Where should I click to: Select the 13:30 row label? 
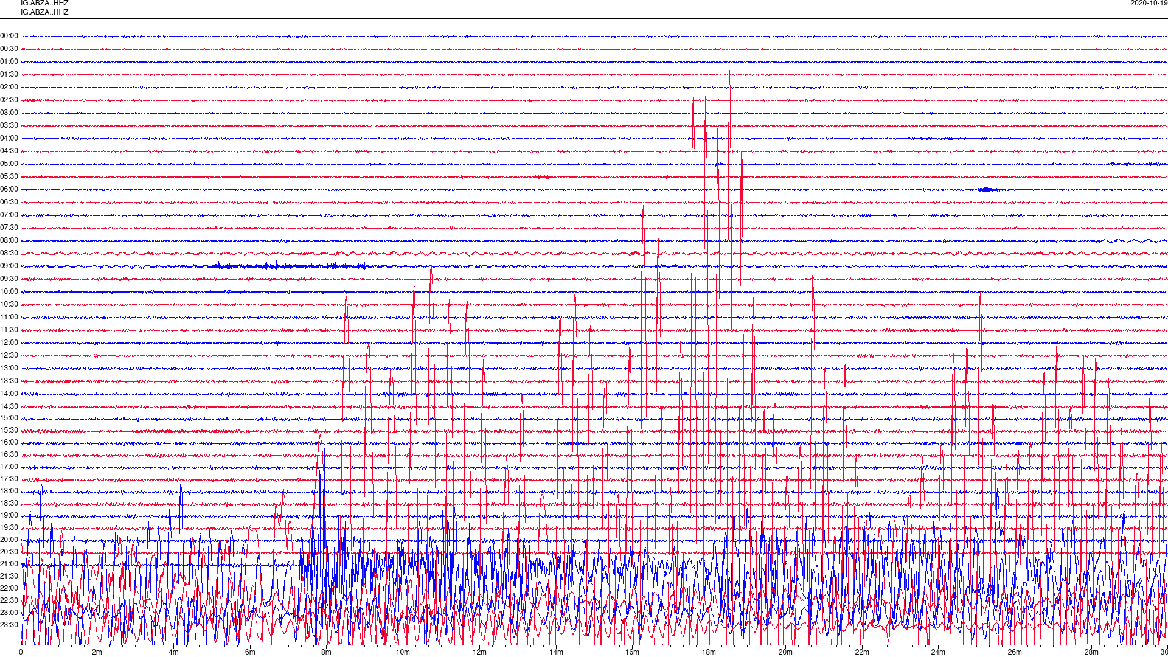tap(9, 381)
